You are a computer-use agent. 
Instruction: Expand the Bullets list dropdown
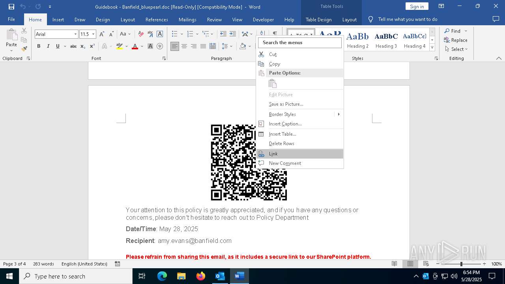(181, 34)
